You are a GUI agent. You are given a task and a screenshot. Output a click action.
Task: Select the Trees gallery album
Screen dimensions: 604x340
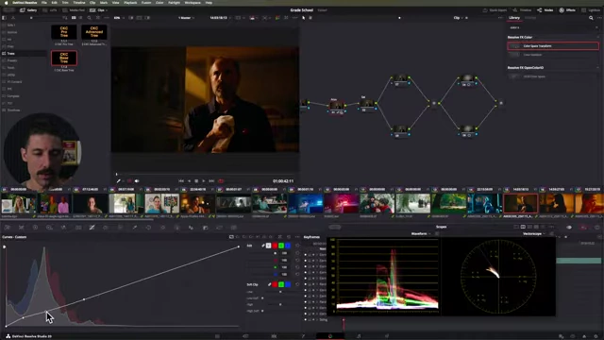tap(24, 53)
